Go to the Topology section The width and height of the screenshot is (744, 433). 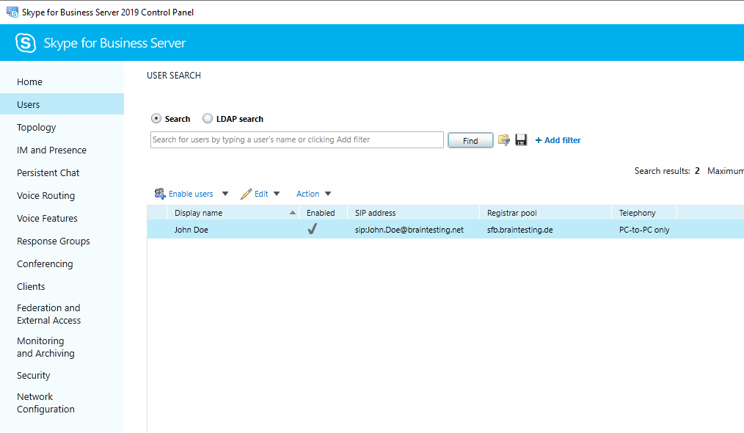(x=37, y=128)
